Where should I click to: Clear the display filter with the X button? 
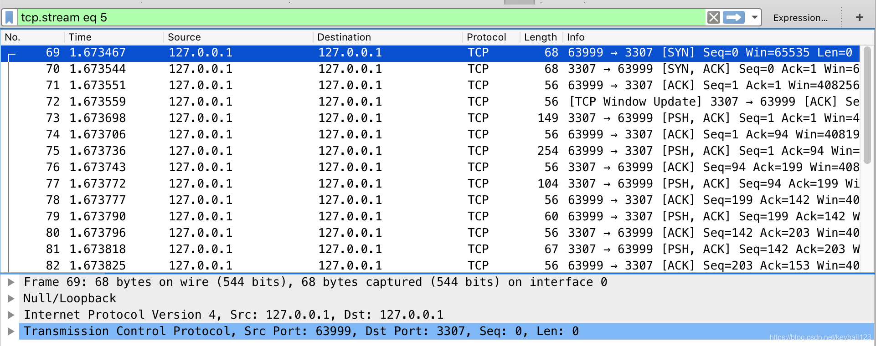pyautogui.click(x=714, y=18)
